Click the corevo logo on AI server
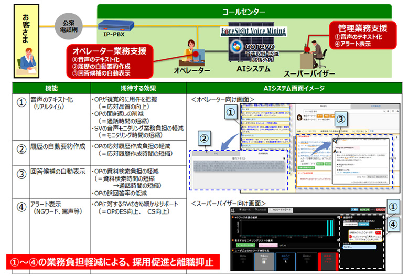This screenshot has width=409, height=276. pos(253,47)
